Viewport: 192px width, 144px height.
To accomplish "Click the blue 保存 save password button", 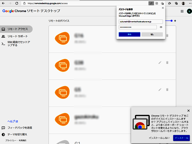I will (130, 35).
